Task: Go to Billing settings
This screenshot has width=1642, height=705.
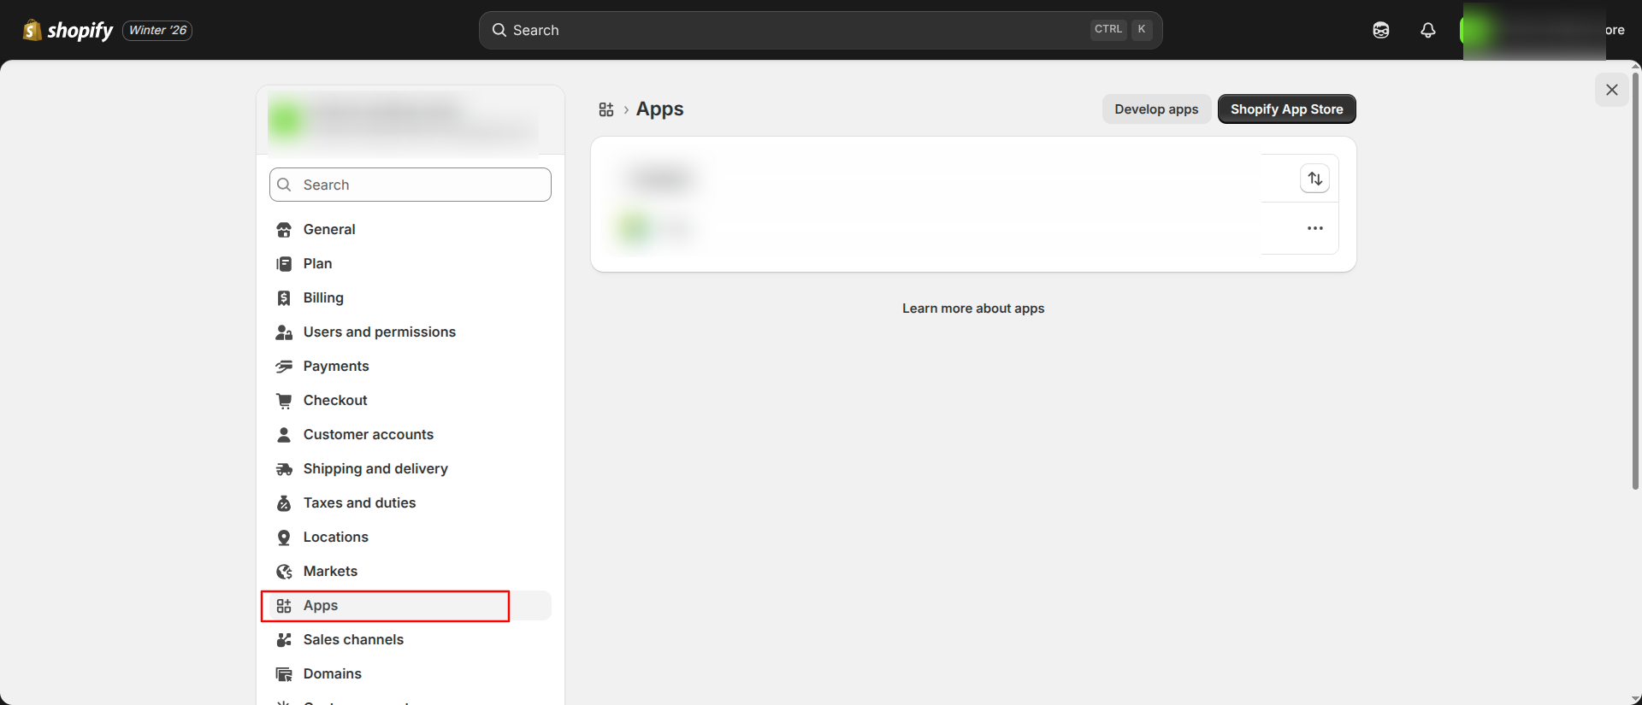Action: pos(323,297)
